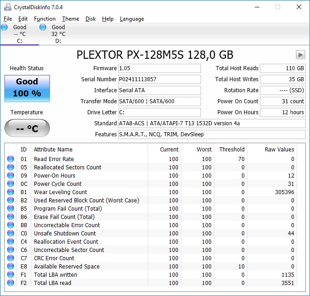
Task: Click the Total LBA read status orb
Action: pos(11,283)
